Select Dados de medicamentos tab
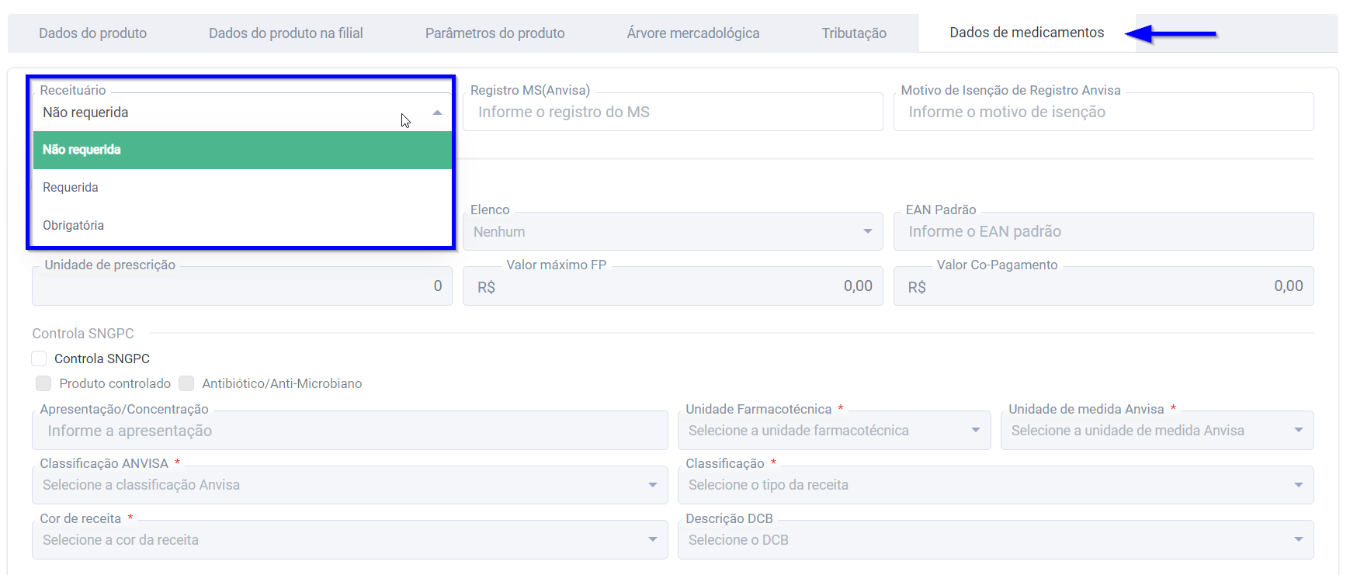This screenshot has height=575, width=1350. pos(1026,33)
